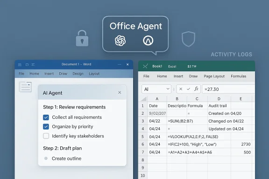Open Insert Function fx icon
The image size is (269, 179).
tap(196, 89)
